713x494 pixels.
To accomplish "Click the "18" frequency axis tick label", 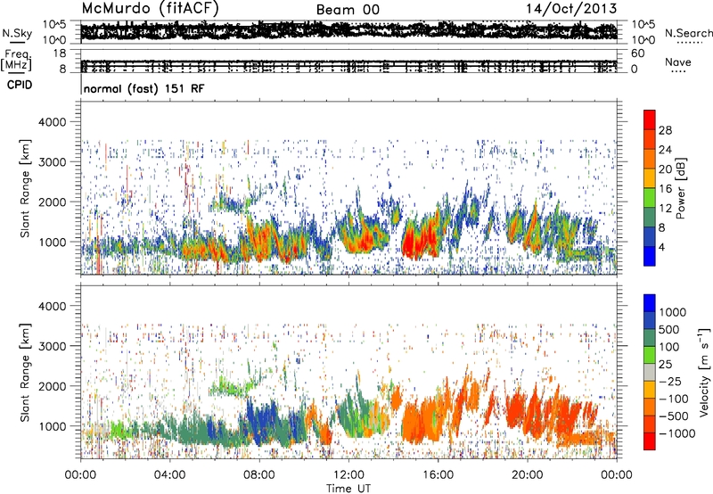I will point(60,54).
